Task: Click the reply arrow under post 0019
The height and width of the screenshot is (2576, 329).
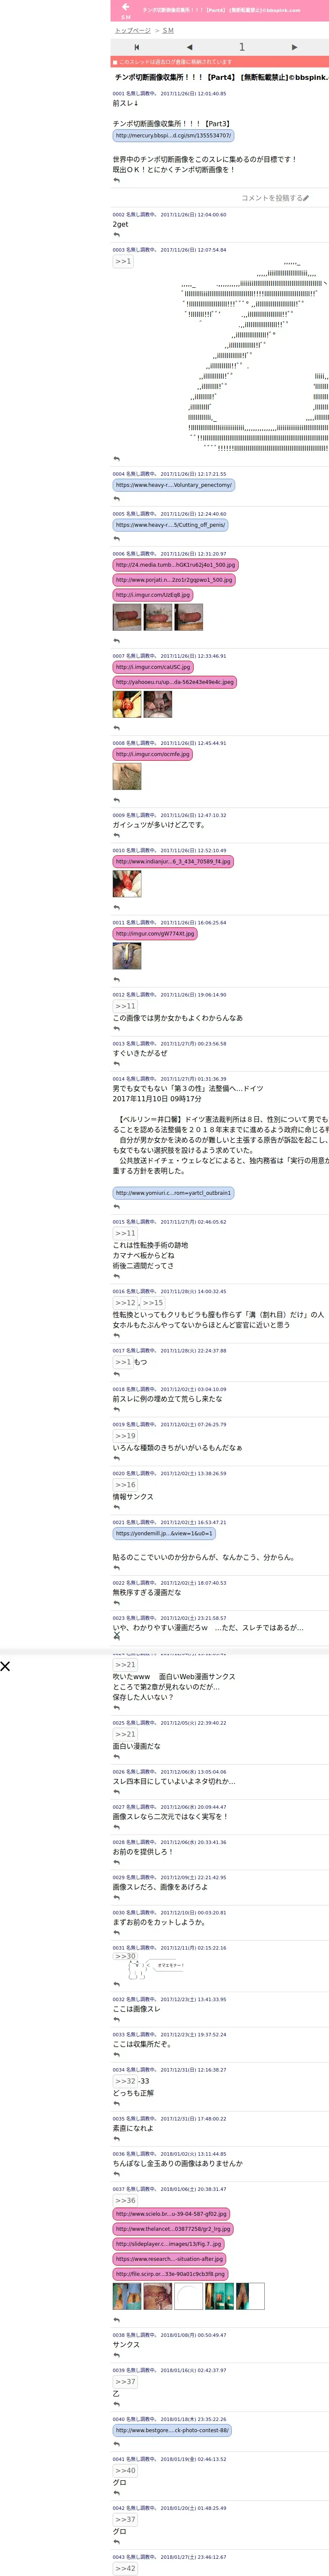Action: coord(117,1458)
